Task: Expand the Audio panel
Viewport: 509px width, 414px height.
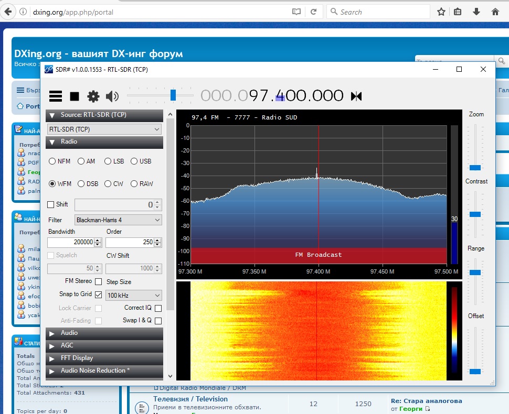Action: coord(104,333)
